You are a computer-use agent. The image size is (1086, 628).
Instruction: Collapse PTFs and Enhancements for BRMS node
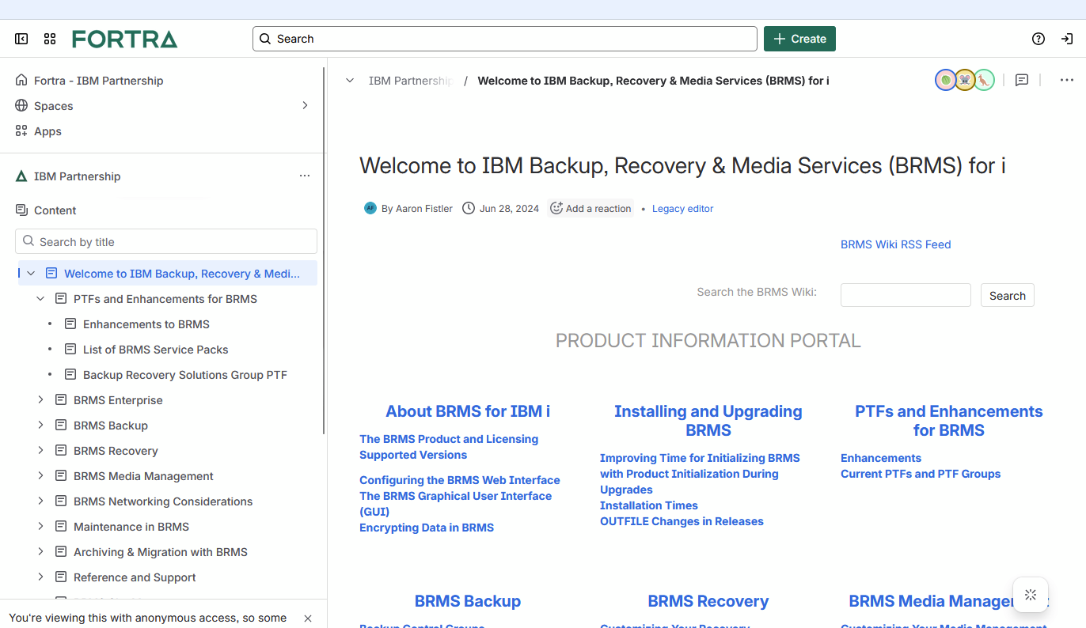pyautogui.click(x=40, y=298)
